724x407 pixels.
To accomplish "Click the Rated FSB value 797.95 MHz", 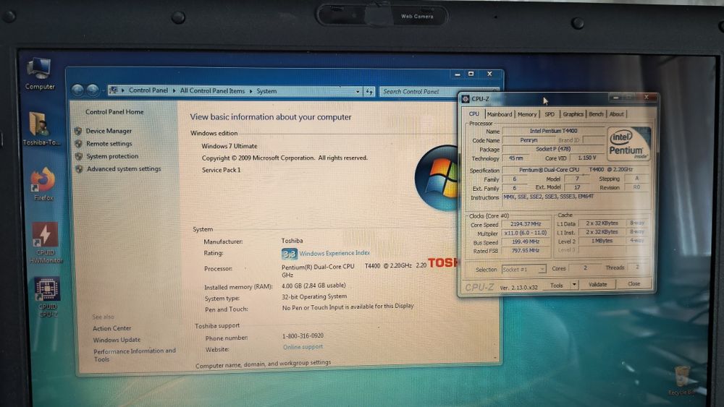I will [526, 251].
